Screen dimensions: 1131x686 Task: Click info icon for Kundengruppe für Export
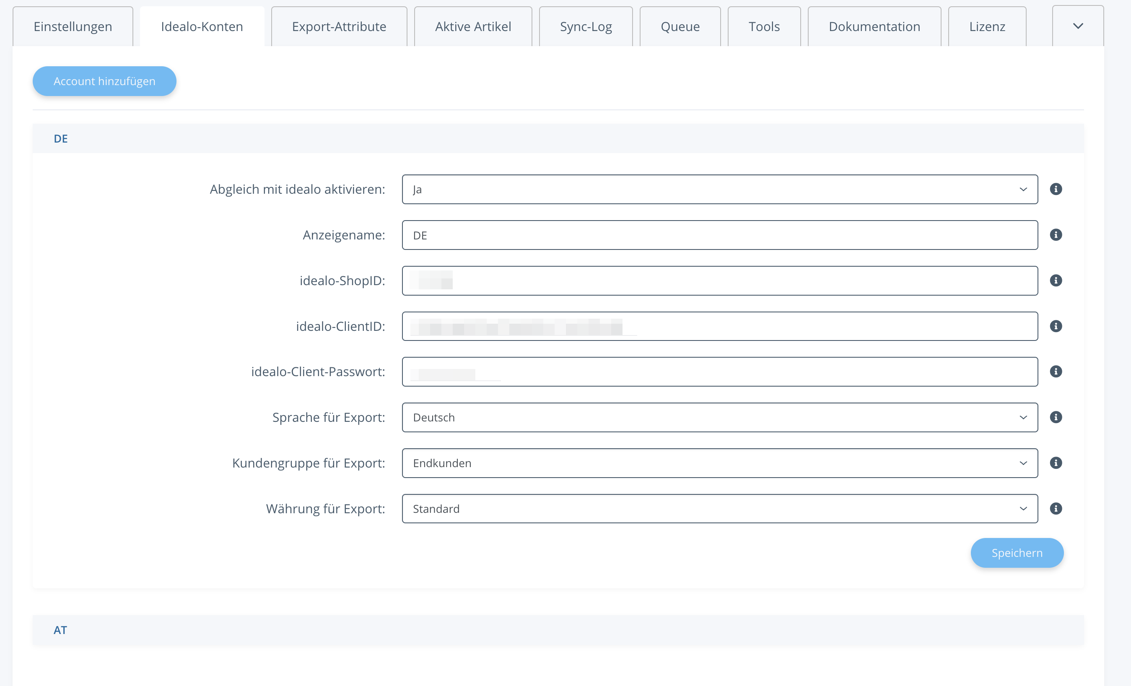[1056, 463]
